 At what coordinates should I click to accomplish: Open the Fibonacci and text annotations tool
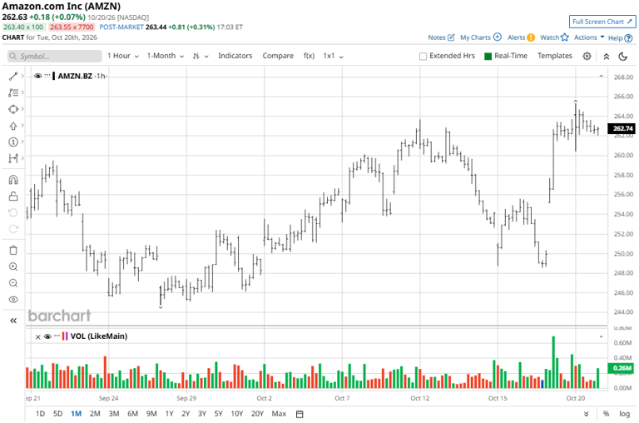13,92
